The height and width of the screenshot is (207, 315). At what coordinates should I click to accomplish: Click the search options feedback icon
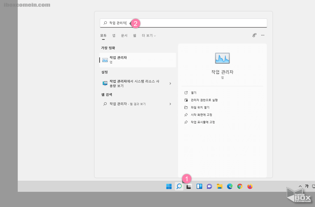point(254,35)
